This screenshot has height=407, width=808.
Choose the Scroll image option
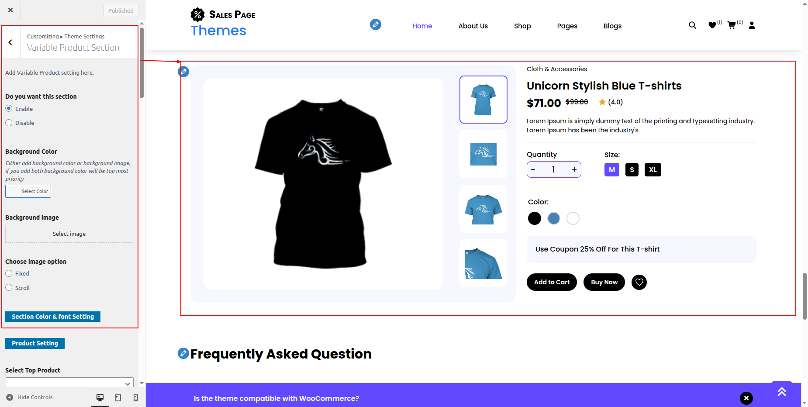[9, 287]
